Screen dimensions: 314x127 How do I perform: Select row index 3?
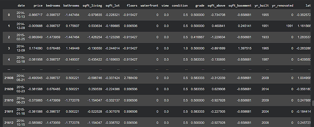click(8, 49)
